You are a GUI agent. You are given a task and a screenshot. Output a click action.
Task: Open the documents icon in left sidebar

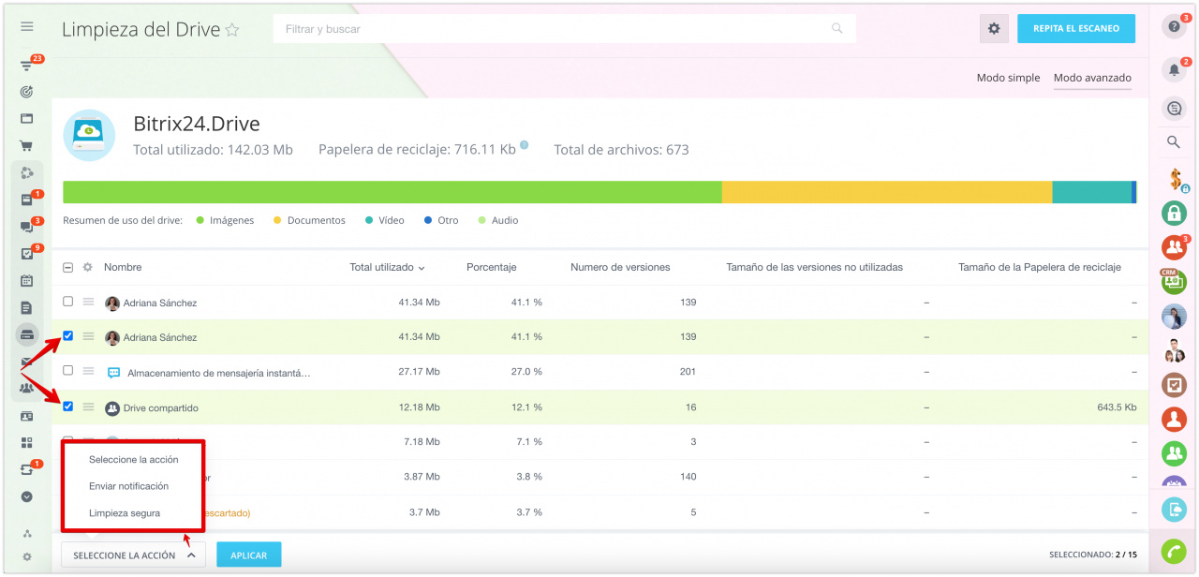pyautogui.click(x=27, y=307)
